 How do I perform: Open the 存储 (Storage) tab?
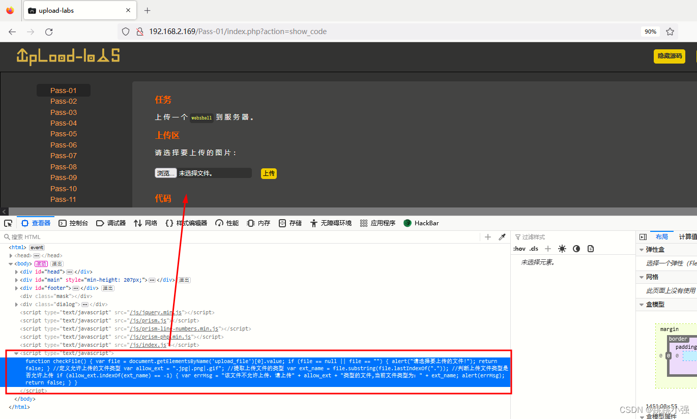(290, 223)
